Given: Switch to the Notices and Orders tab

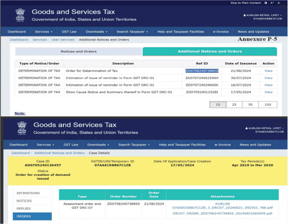Looking at the screenshot, I should [x=78, y=51].
